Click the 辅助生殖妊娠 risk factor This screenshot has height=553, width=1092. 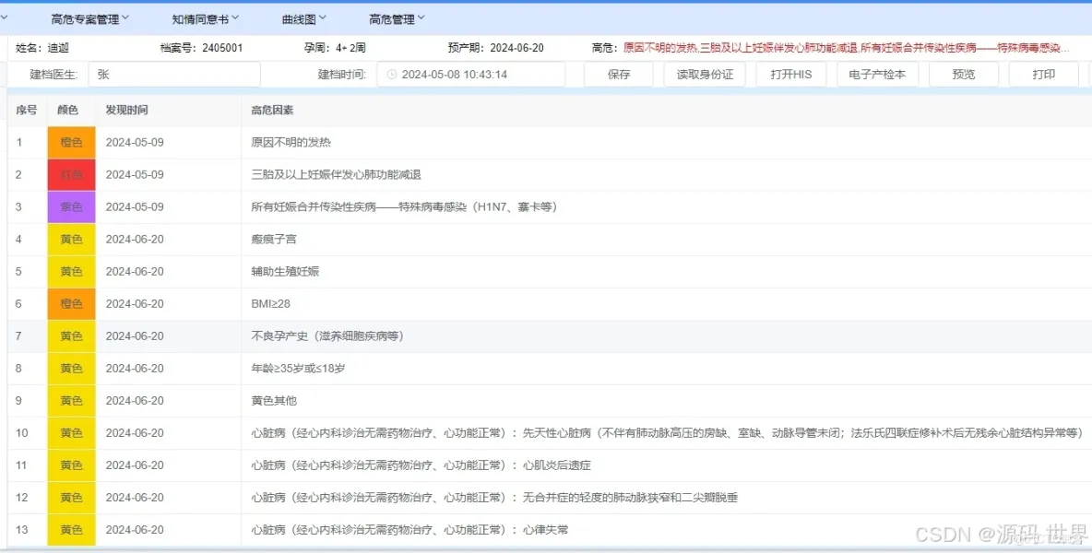click(x=286, y=271)
